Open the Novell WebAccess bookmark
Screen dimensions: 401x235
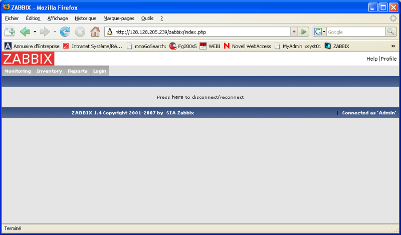pyautogui.click(x=247, y=46)
